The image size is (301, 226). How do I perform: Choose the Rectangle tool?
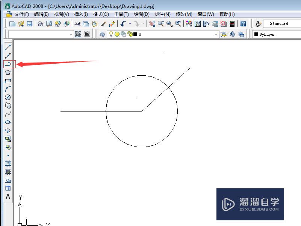tap(8, 80)
